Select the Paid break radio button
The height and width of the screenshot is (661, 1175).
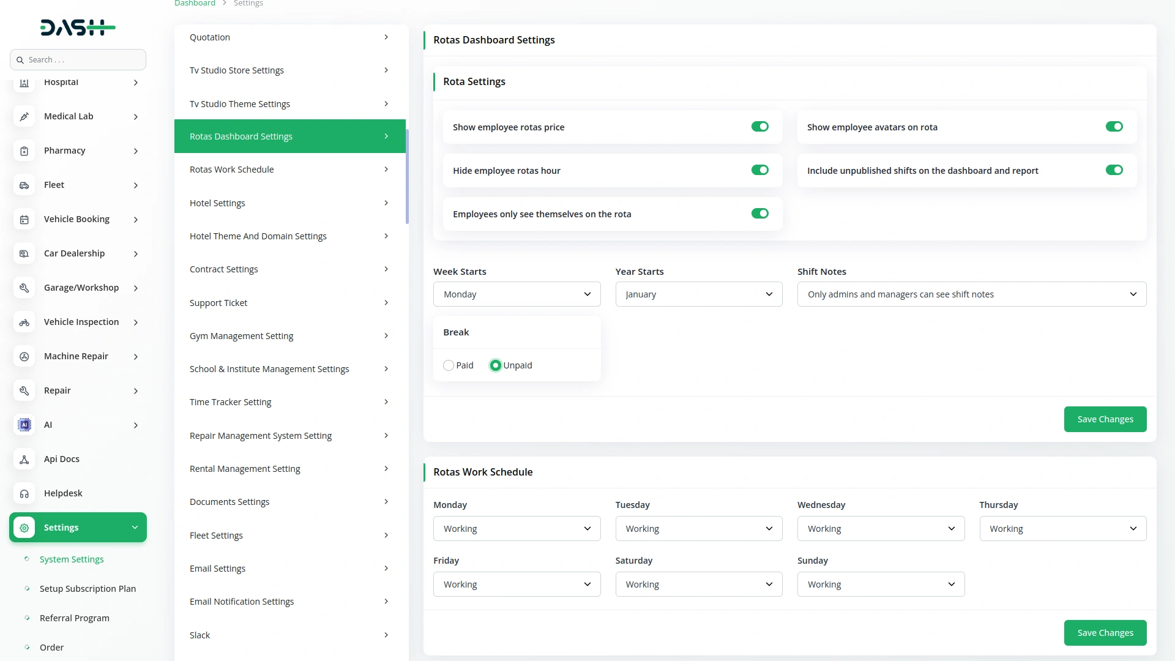coord(449,365)
